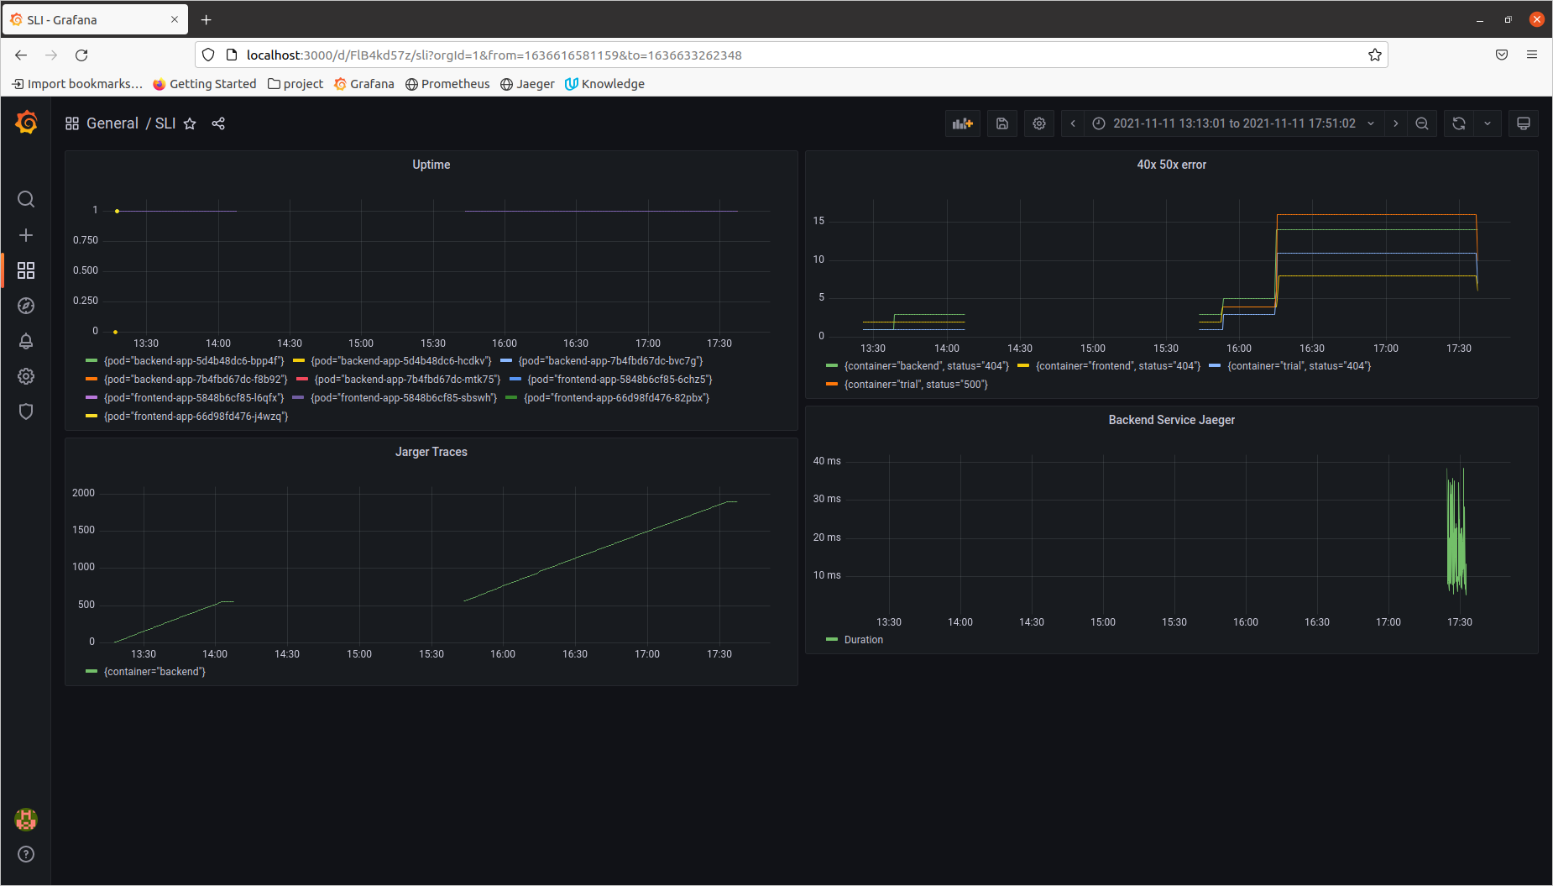This screenshot has width=1553, height=886.
Task: Zoom out the time range
Action: click(x=1422, y=123)
